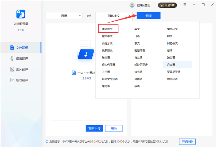Image resolution: width=217 pixels, height=147 pixels.
Task: Click the blue 翻译 button
Action: coord(148,15)
